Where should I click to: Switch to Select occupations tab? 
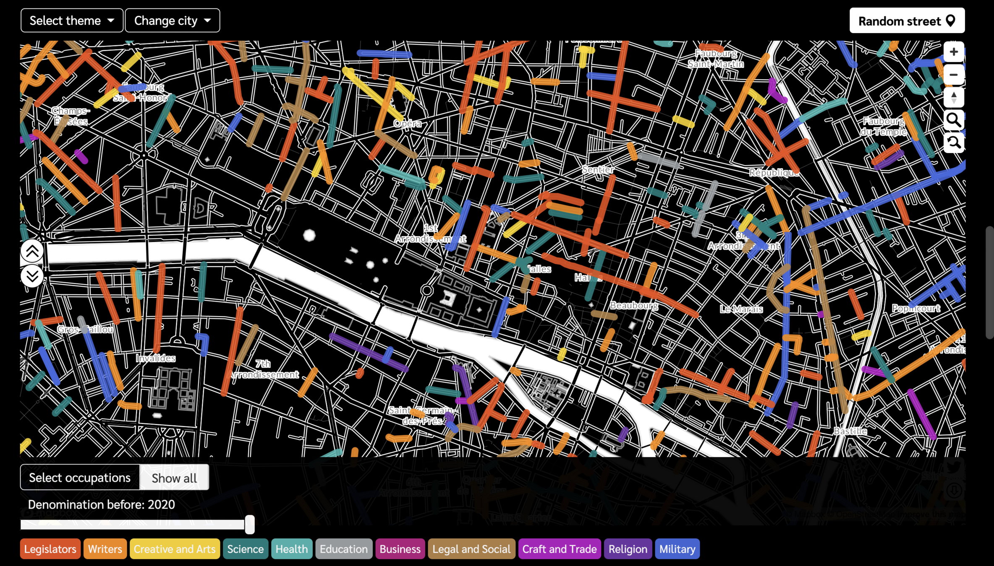click(80, 478)
